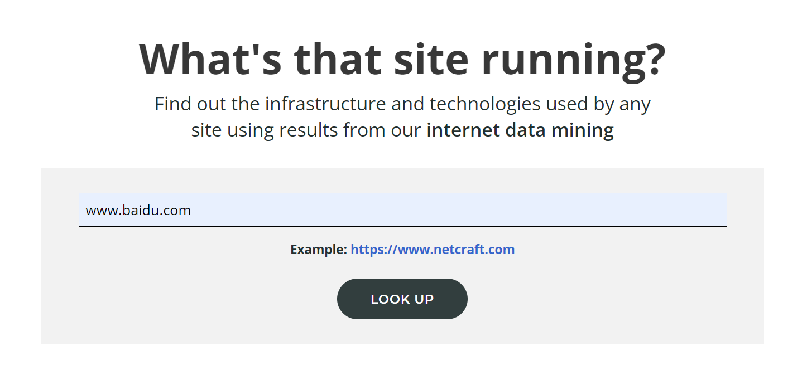Open the https://www.netcraft.com example link
This screenshot has height=385, width=807.
[x=433, y=250]
